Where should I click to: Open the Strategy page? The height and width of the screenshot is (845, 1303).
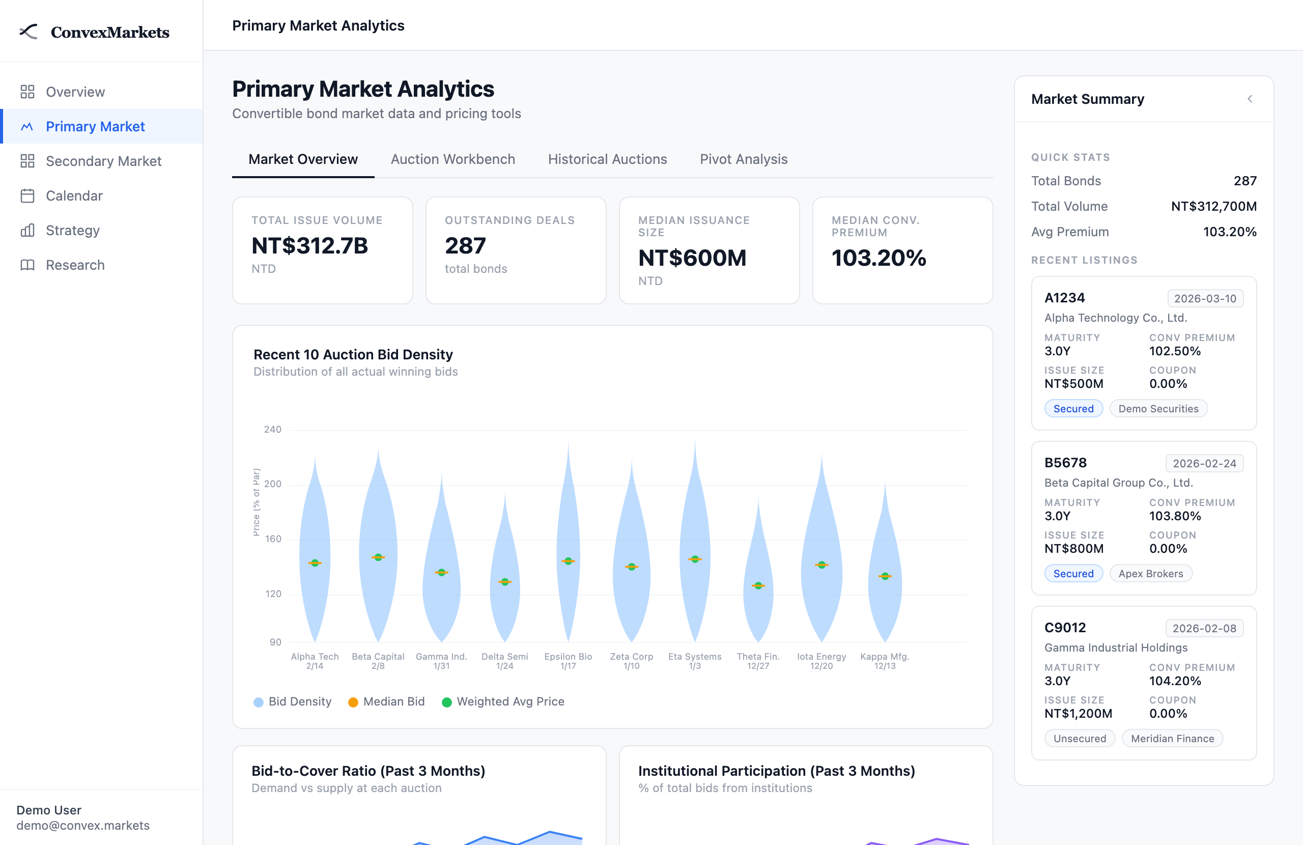pyautogui.click(x=101, y=230)
